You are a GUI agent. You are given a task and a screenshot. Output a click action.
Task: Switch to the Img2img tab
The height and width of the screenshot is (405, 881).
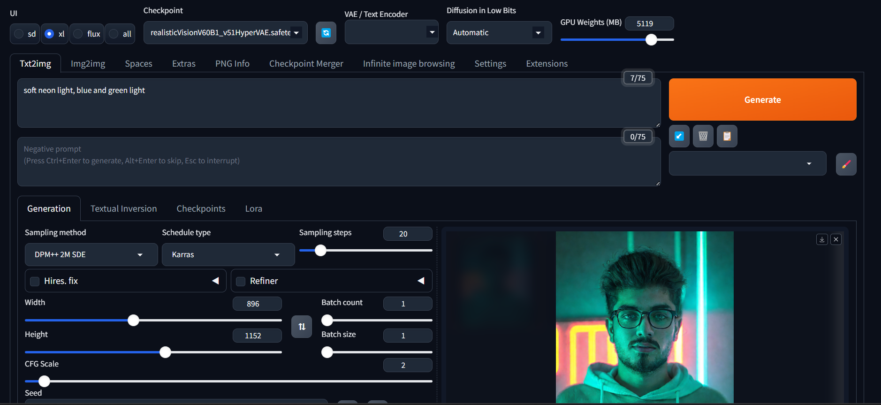pyautogui.click(x=88, y=64)
